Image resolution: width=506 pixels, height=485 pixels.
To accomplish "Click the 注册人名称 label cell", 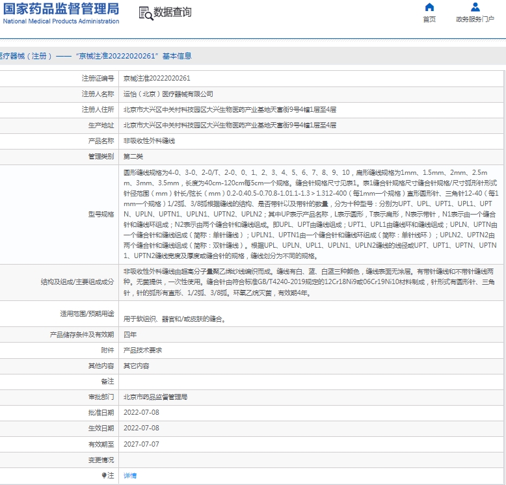I will click(x=58, y=94).
